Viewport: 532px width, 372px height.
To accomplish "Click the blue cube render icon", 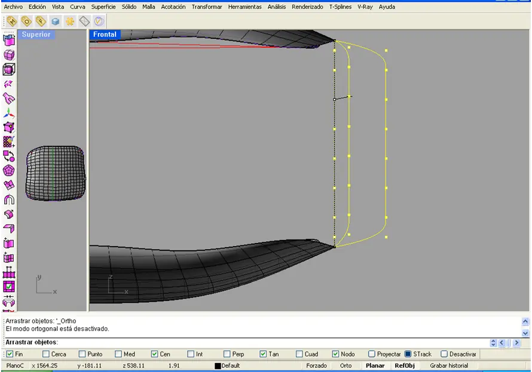I will (56, 21).
